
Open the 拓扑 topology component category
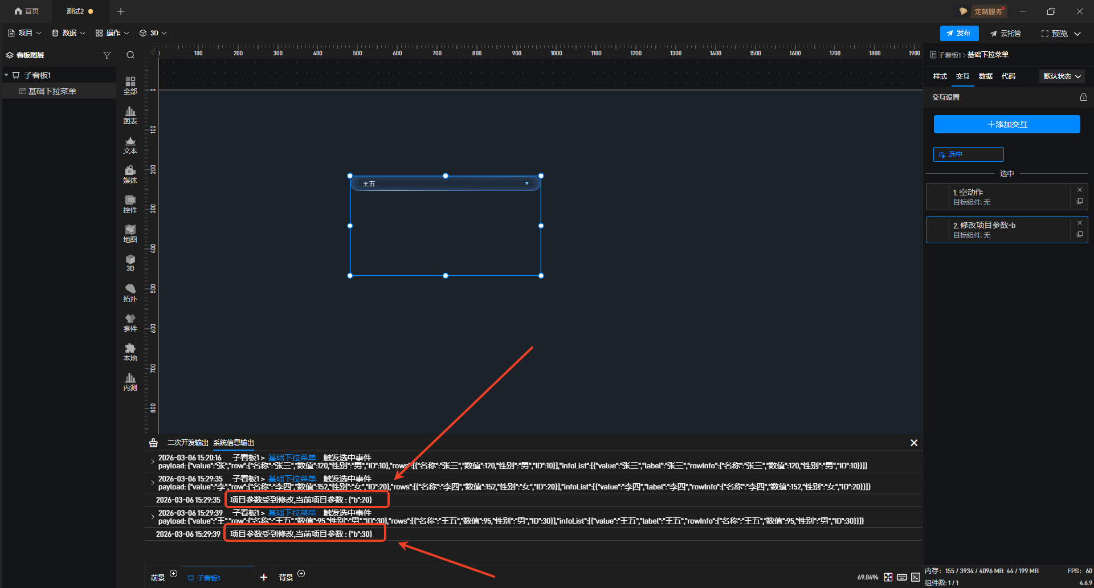(x=130, y=293)
